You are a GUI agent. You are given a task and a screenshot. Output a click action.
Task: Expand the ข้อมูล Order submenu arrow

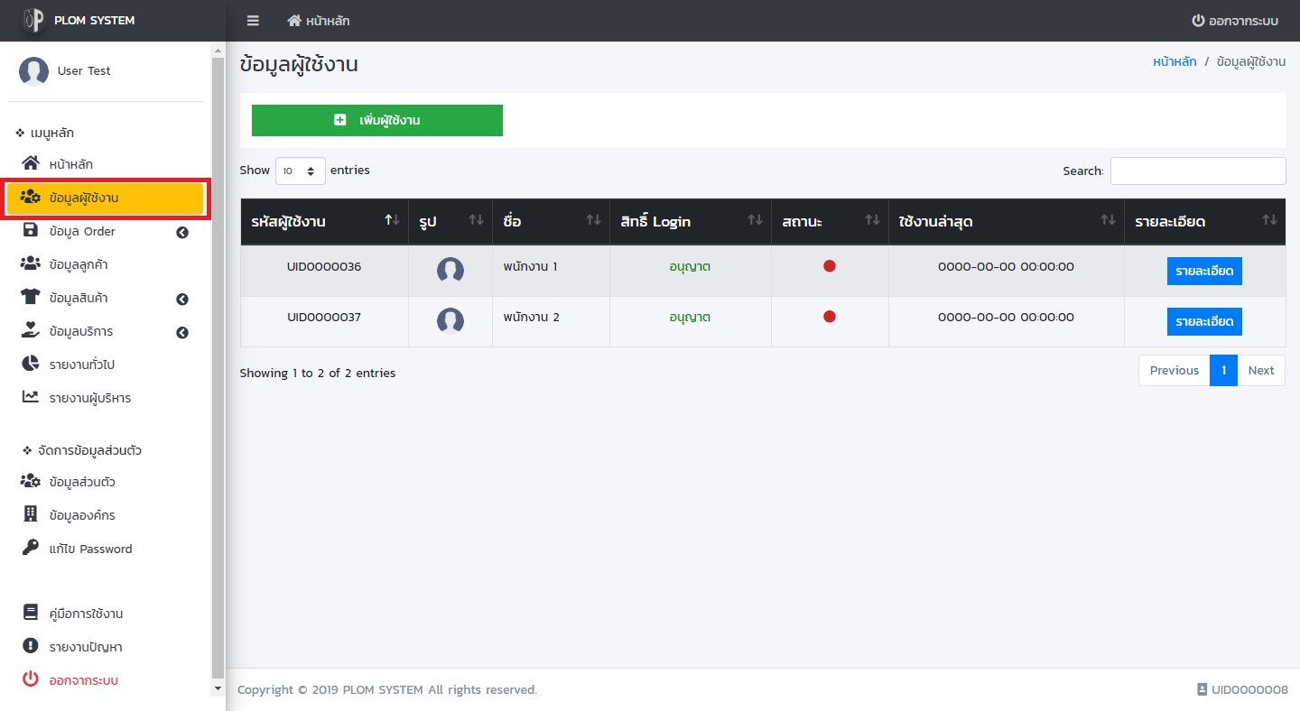click(x=182, y=232)
